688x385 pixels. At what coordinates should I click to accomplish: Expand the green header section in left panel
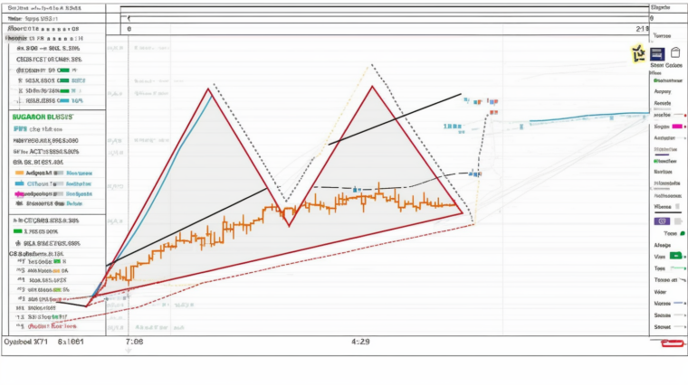[x=43, y=117]
